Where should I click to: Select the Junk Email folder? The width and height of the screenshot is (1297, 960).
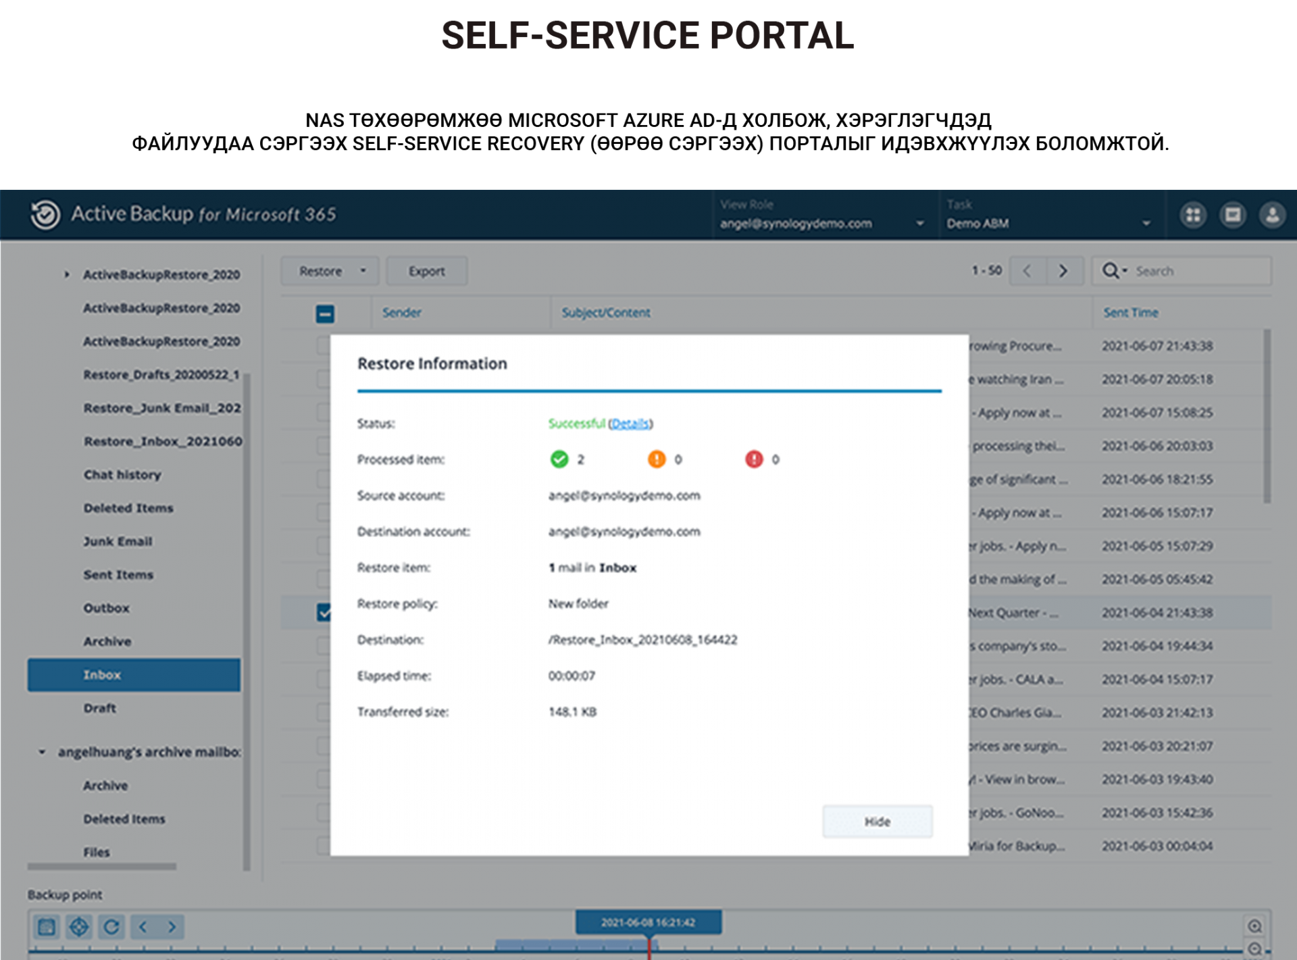118,541
